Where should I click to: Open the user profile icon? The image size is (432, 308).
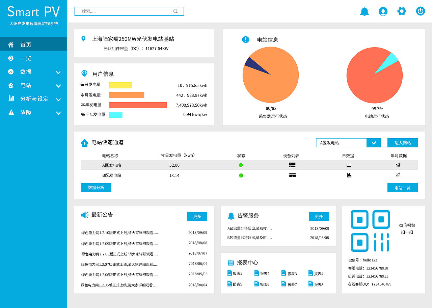pyautogui.click(x=383, y=11)
